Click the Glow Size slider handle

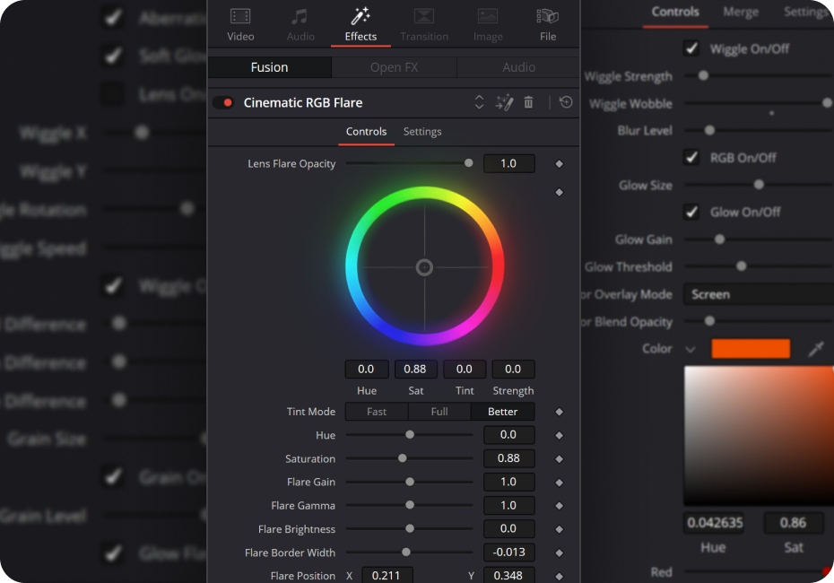759,185
